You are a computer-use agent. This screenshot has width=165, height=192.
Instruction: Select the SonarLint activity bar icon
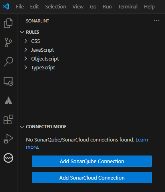coord(8,158)
